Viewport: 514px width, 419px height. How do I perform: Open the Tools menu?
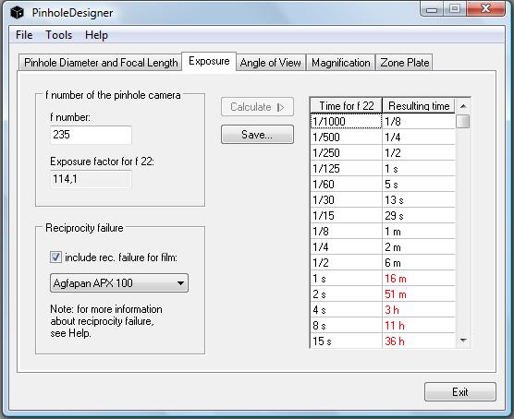(x=58, y=35)
